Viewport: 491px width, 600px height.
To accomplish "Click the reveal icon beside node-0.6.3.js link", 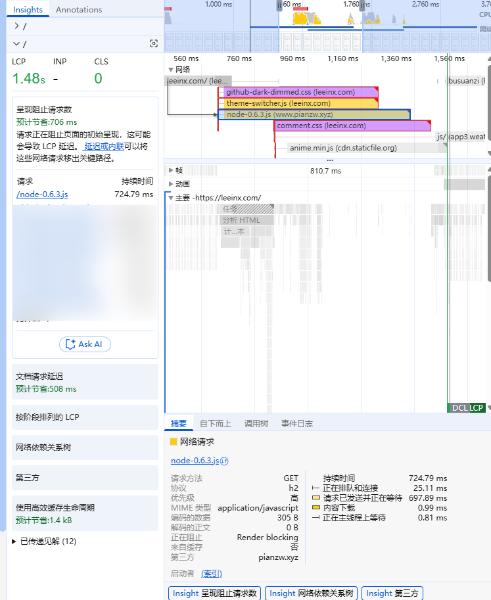I will 225,461.
